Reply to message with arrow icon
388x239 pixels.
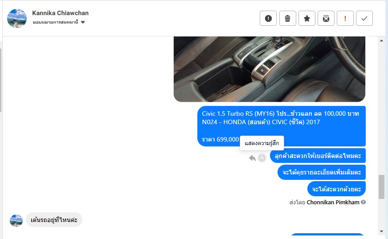pos(253,158)
